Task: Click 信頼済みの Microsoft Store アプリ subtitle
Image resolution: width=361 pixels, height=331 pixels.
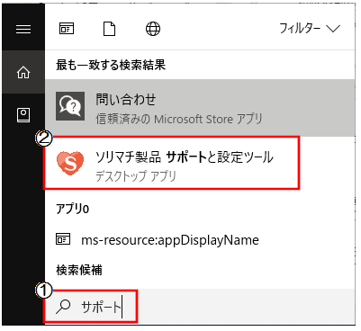Action: (x=179, y=119)
